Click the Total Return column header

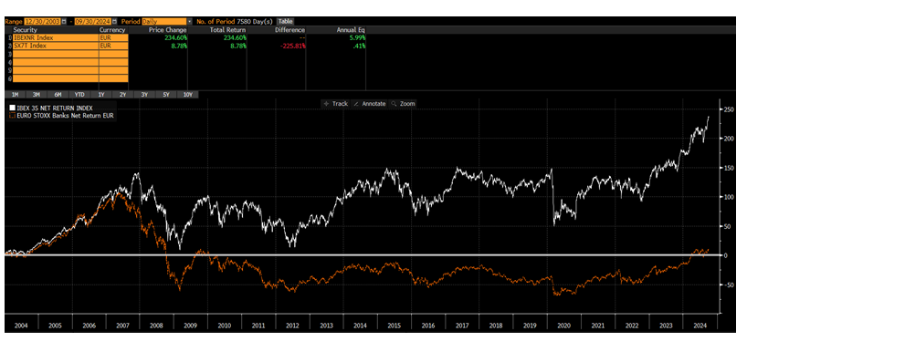click(x=227, y=30)
